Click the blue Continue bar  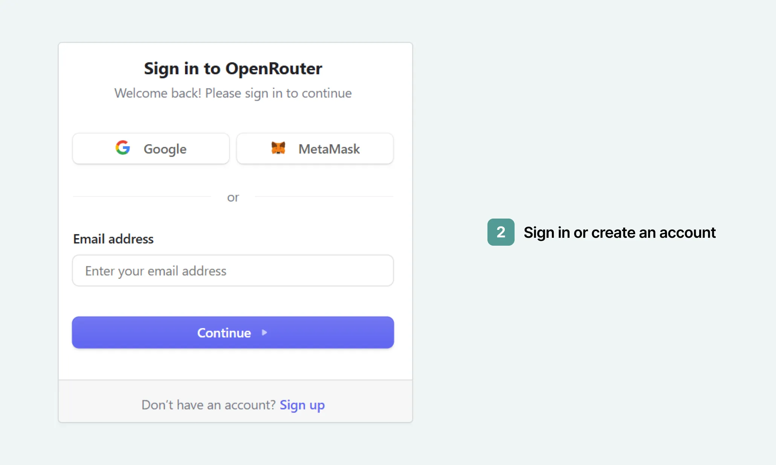(x=233, y=332)
